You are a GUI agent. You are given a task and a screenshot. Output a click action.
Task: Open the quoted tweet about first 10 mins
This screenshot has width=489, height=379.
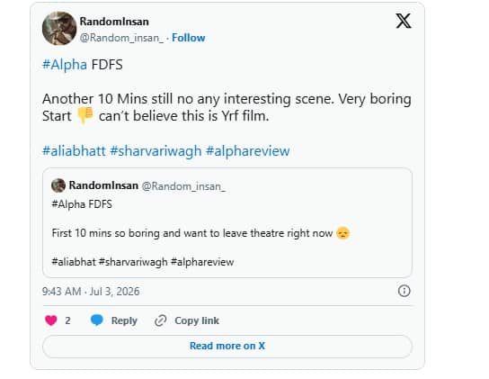[x=227, y=222]
